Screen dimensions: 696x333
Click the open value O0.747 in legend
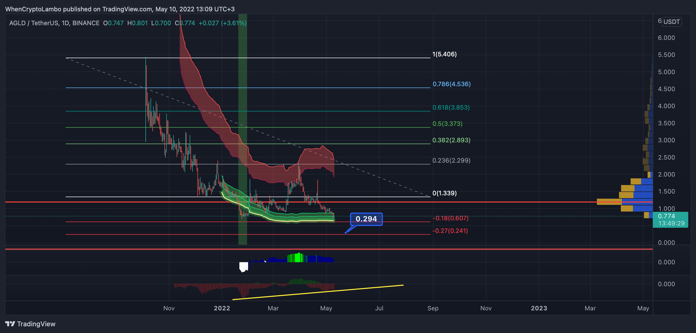113,23
